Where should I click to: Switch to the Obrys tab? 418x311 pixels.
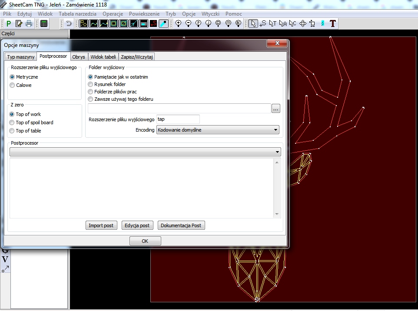79,57
